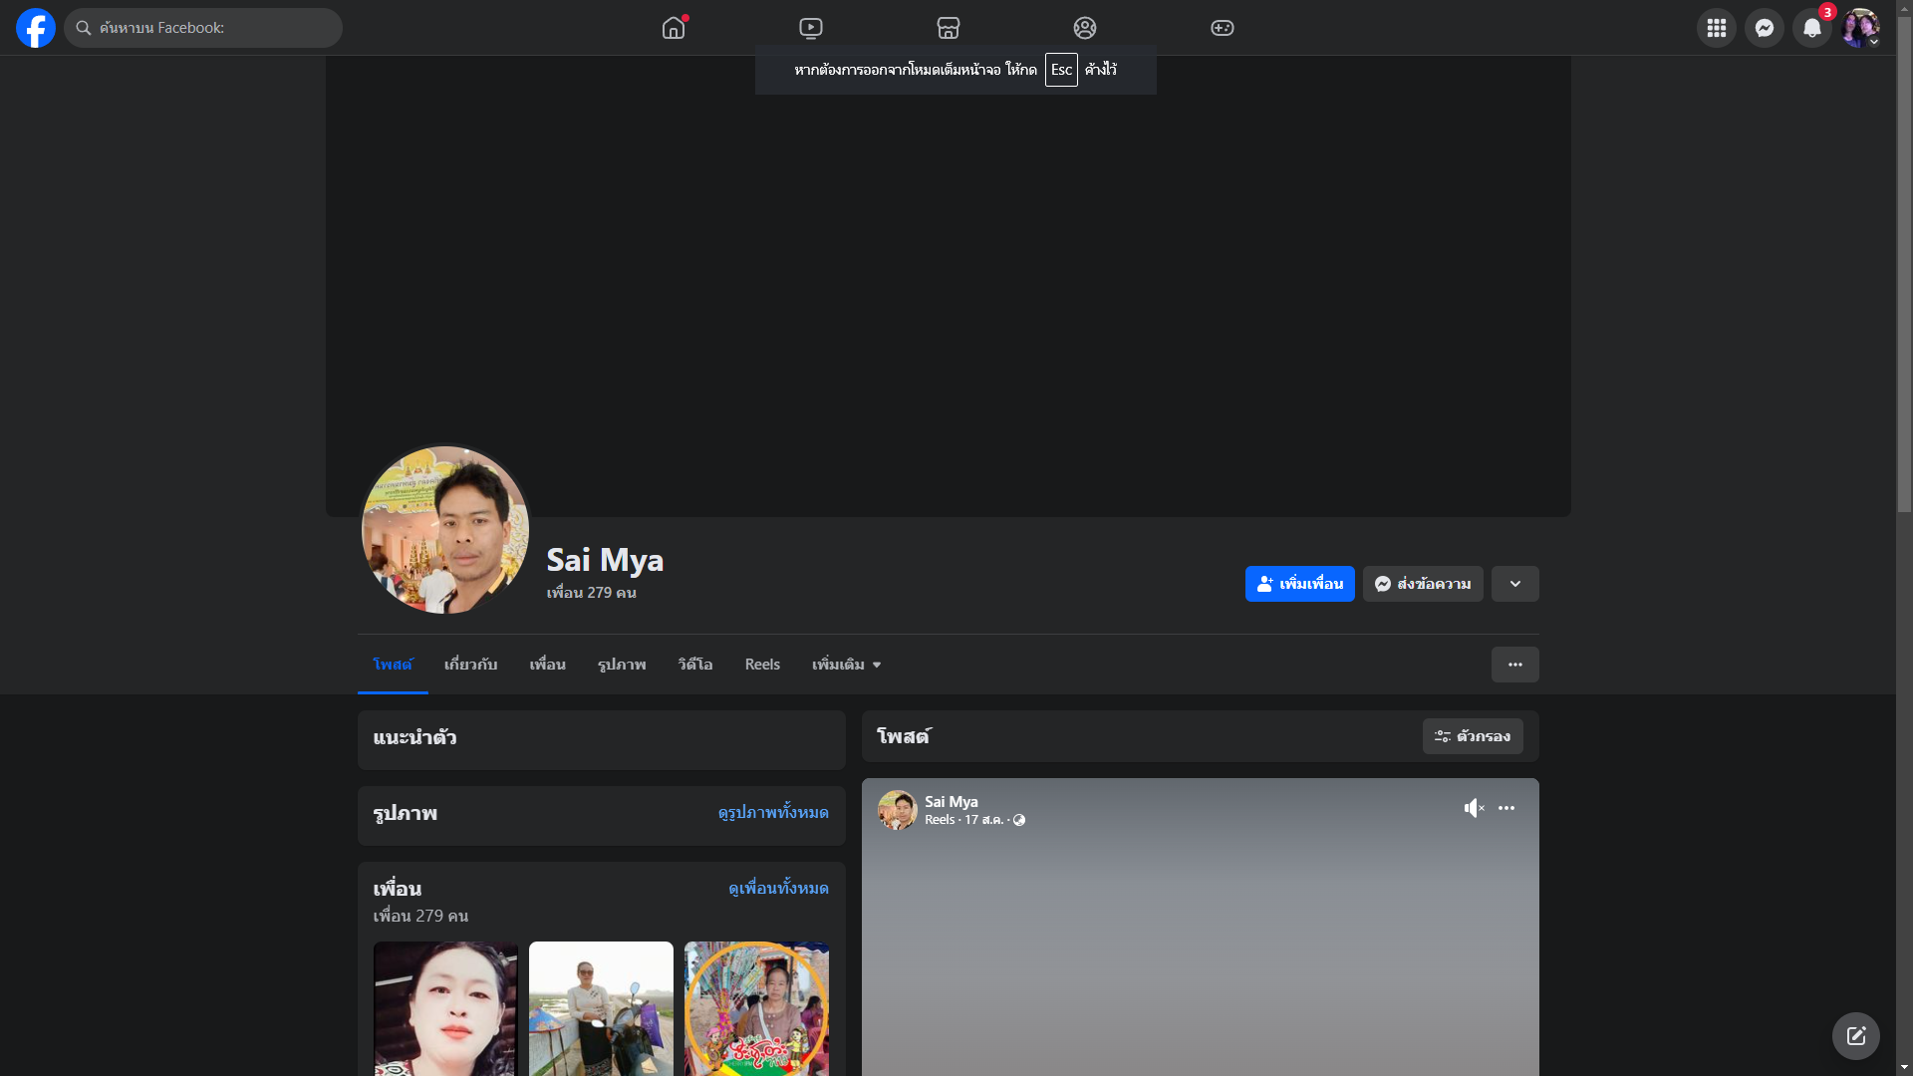This screenshot has width=1913, height=1076.
Task: Open the Gaming controller icon
Action: (x=1223, y=28)
